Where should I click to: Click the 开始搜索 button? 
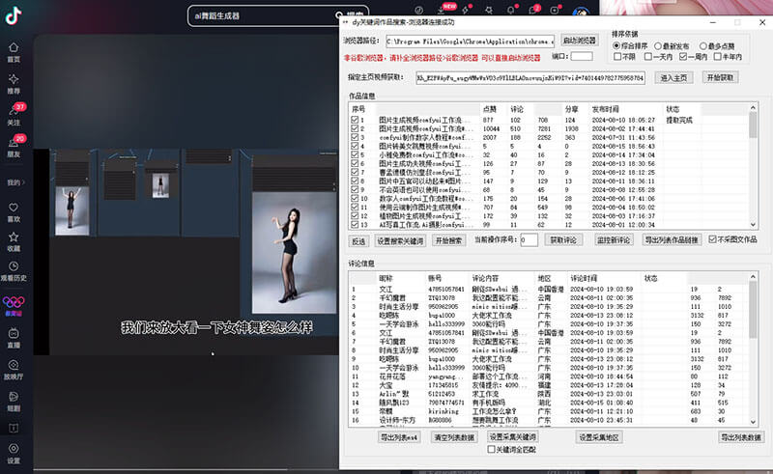[x=448, y=240]
